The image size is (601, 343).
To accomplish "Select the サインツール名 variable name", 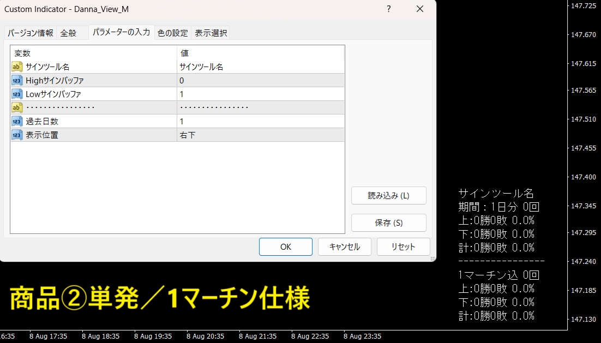I will (x=47, y=67).
